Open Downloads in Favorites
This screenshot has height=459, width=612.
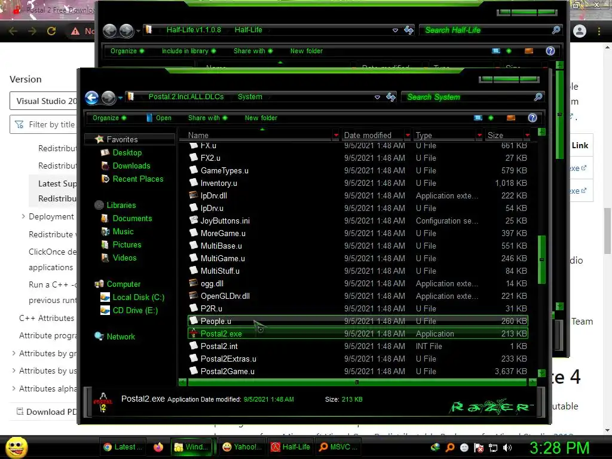(131, 166)
